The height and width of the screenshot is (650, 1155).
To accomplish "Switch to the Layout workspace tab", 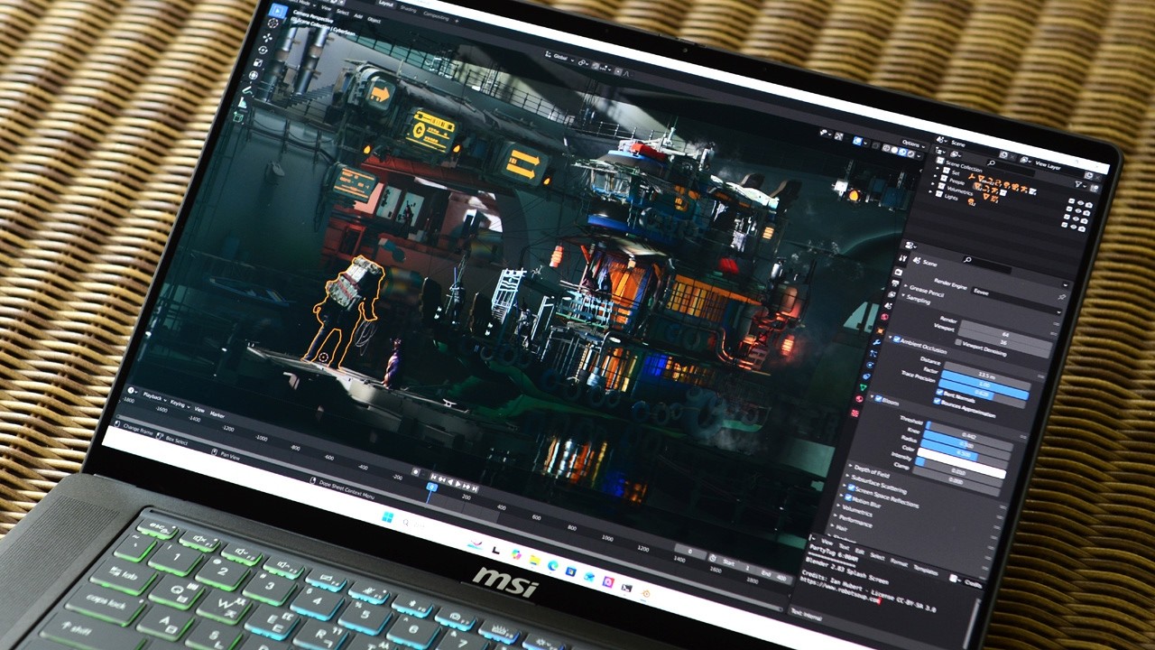I will click(388, 3).
